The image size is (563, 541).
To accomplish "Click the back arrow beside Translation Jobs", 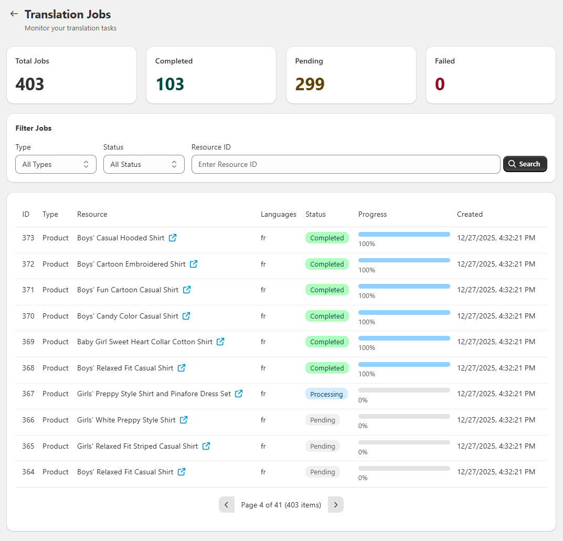I will [x=14, y=14].
